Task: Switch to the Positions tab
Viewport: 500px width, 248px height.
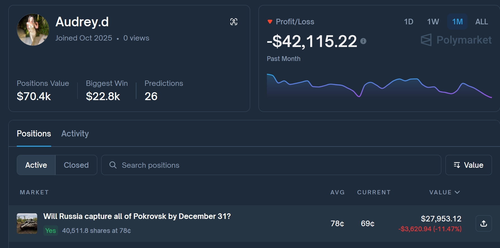Action: click(x=34, y=134)
